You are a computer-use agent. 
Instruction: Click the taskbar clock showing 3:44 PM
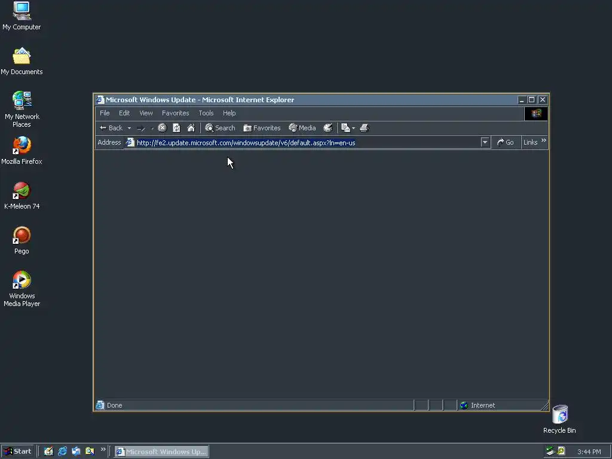point(589,452)
